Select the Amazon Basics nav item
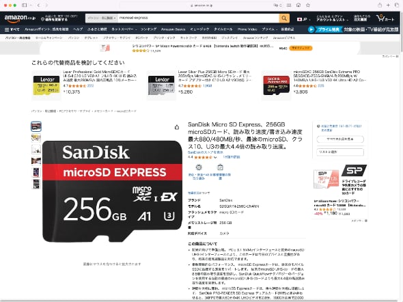Image resolution: width=403 pixels, height=302 pixels. pos(173,29)
